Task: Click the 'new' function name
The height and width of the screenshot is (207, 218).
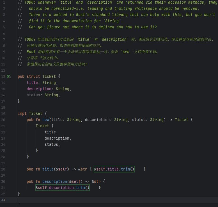Action: (46, 120)
